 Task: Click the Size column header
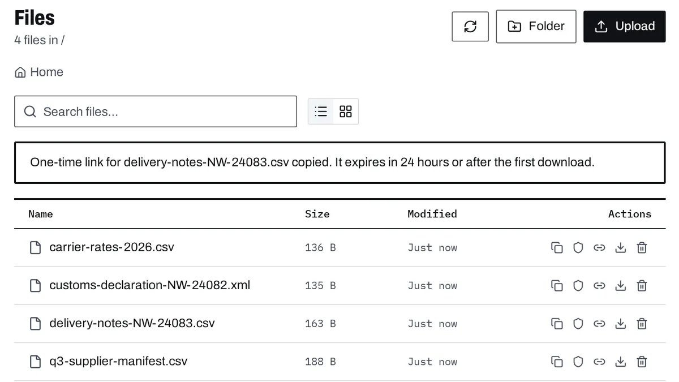(x=317, y=214)
